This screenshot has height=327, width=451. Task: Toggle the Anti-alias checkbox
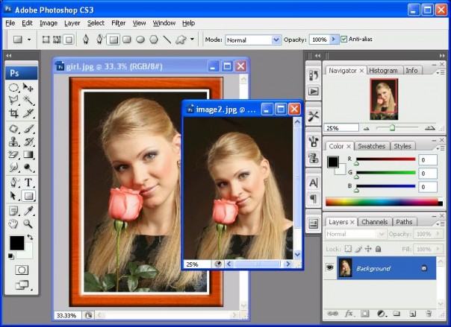pyautogui.click(x=344, y=39)
